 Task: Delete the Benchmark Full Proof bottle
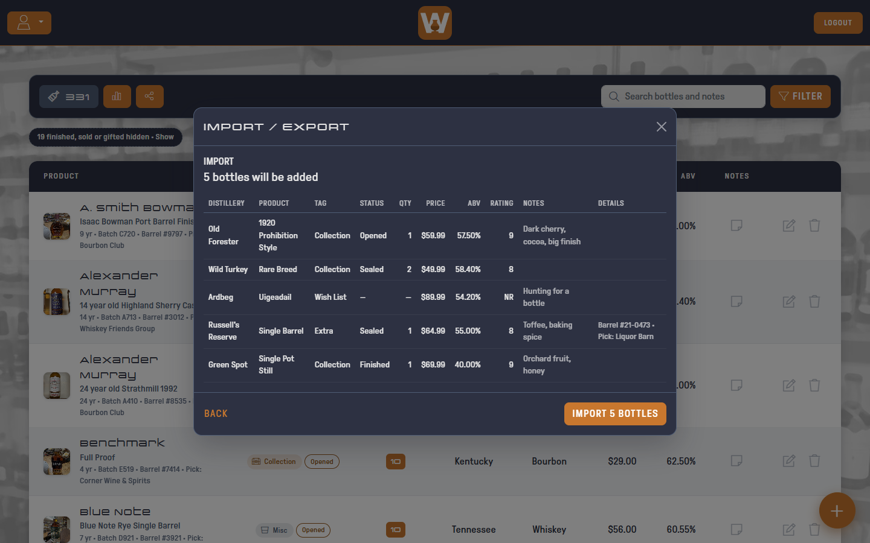(x=814, y=462)
